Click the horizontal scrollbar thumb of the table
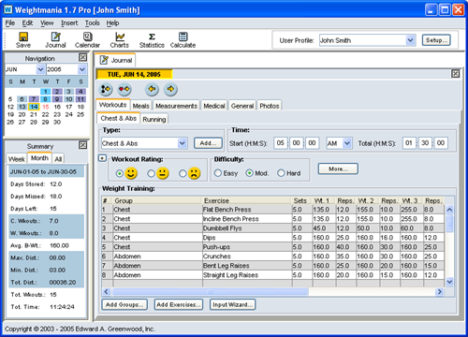This screenshot has width=468, height=337. tap(210, 292)
